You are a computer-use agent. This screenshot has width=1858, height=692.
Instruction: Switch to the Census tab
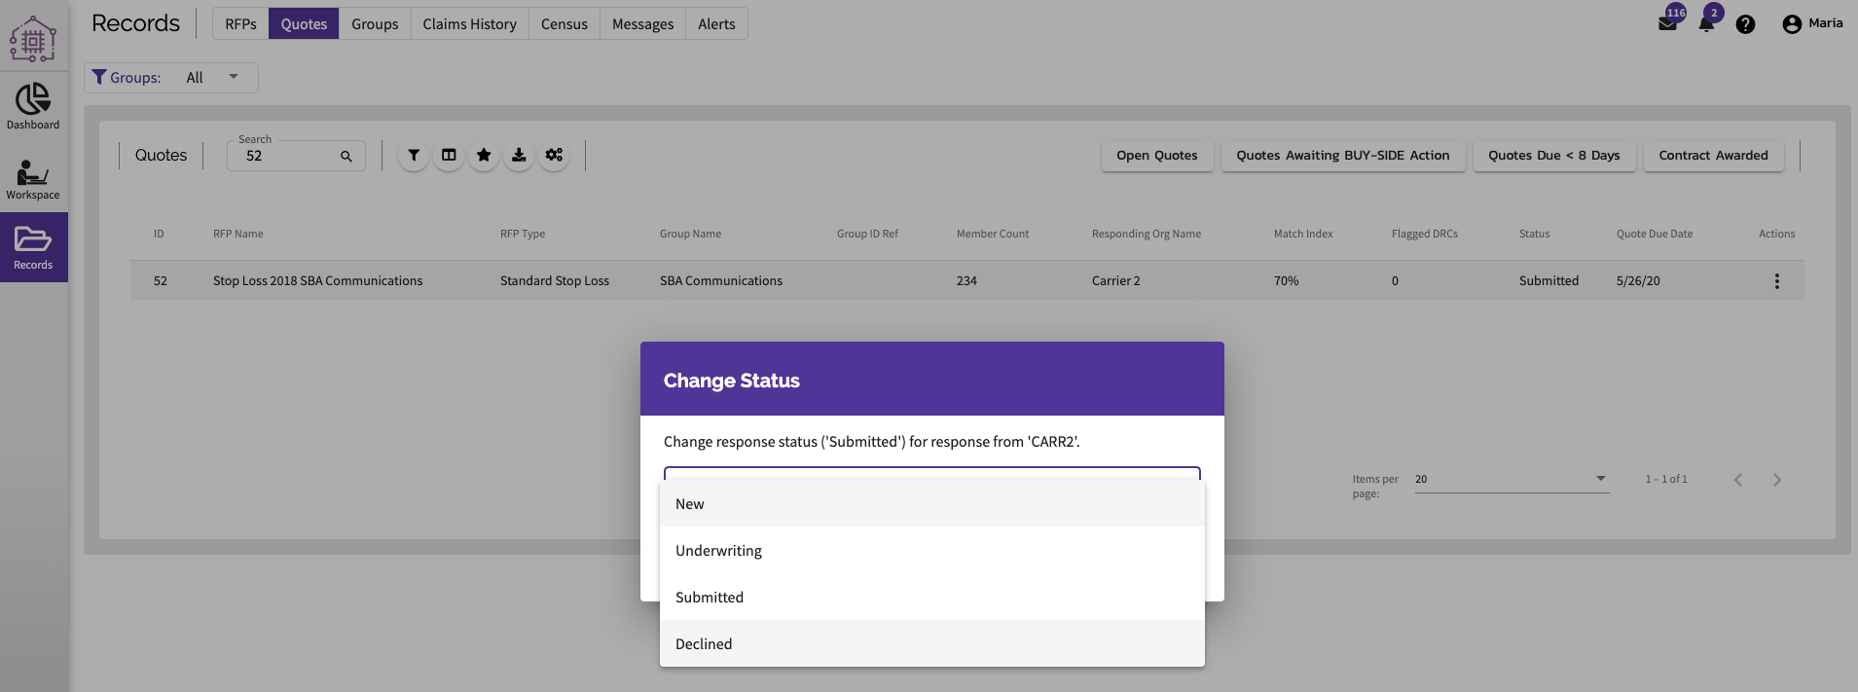(x=565, y=24)
